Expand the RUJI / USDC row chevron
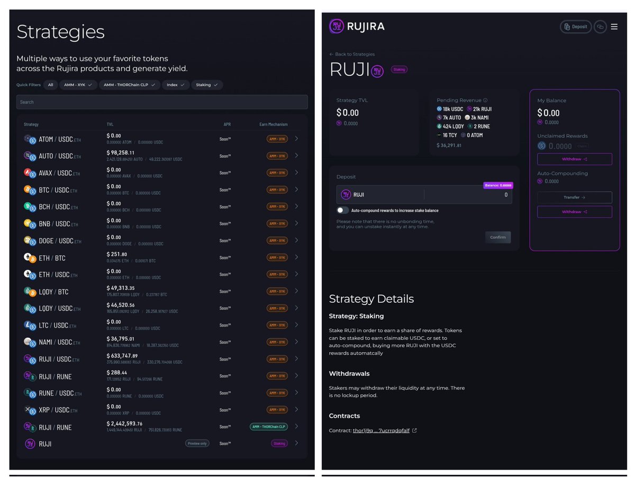Image resolution: width=635 pixels, height=477 pixels. coord(296,359)
